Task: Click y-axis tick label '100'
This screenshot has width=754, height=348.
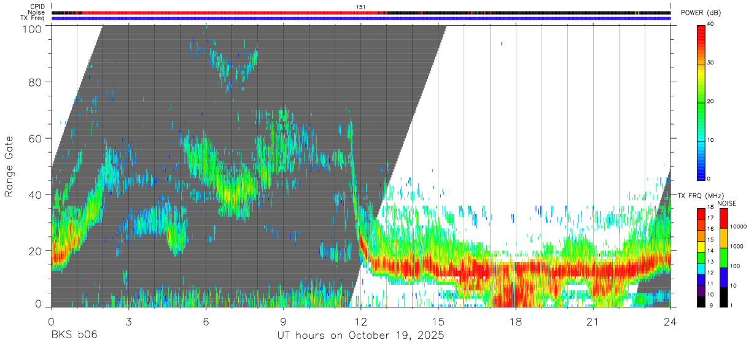Action: pyautogui.click(x=33, y=28)
